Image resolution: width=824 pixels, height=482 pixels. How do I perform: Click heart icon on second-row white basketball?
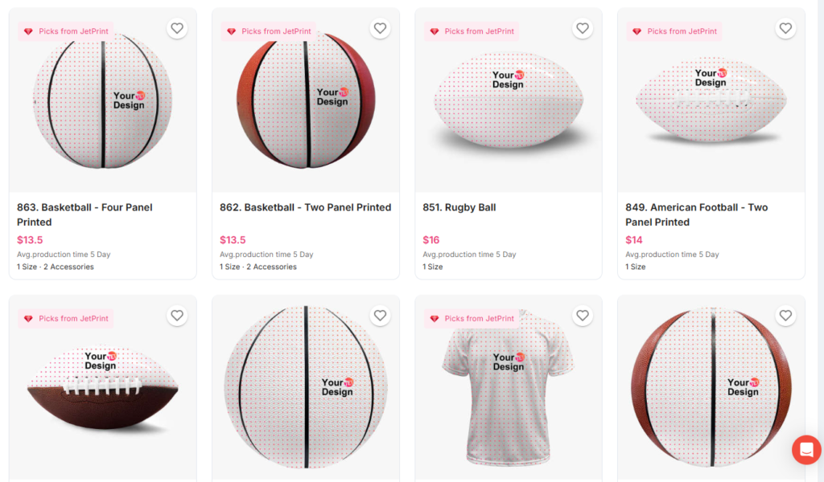click(x=380, y=316)
